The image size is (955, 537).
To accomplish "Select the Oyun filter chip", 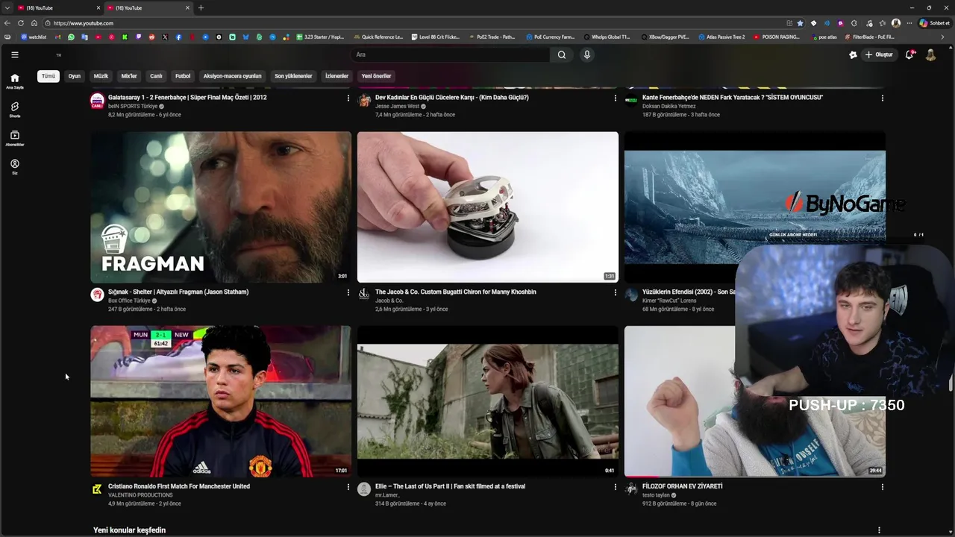I will point(75,76).
